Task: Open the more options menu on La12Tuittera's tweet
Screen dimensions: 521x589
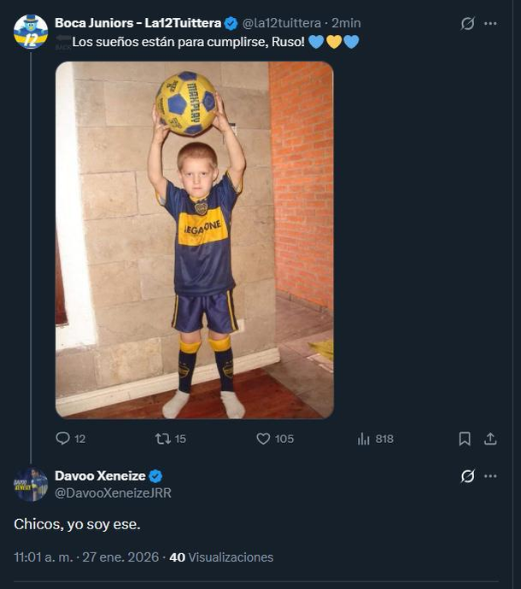Action: point(490,24)
